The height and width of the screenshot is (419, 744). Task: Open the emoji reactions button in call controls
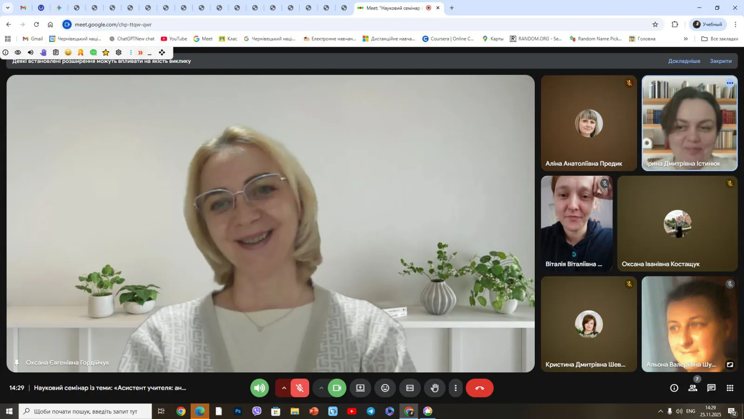[x=385, y=388]
